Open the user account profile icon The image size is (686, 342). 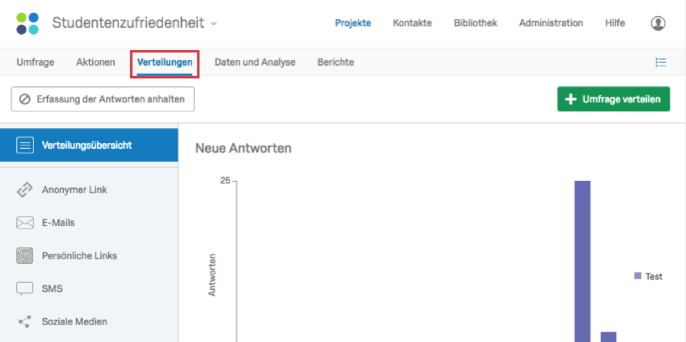coord(658,23)
